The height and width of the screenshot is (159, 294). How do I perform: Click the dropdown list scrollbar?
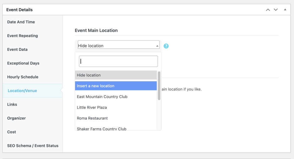point(159,86)
